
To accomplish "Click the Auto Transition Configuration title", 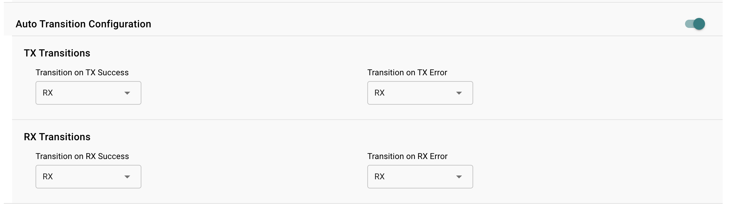I will pyautogui.click(x=84, y=24).
